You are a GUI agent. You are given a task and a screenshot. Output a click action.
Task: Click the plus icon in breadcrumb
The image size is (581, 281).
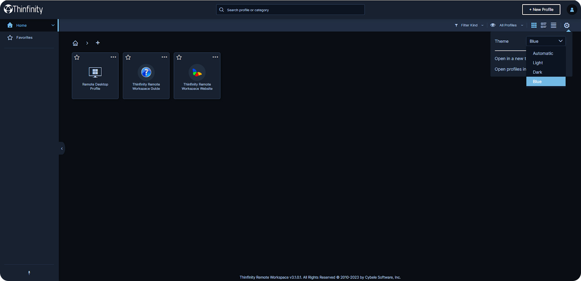98,43
